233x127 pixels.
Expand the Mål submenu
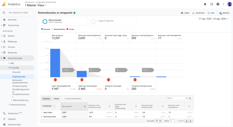pos(9,63)
